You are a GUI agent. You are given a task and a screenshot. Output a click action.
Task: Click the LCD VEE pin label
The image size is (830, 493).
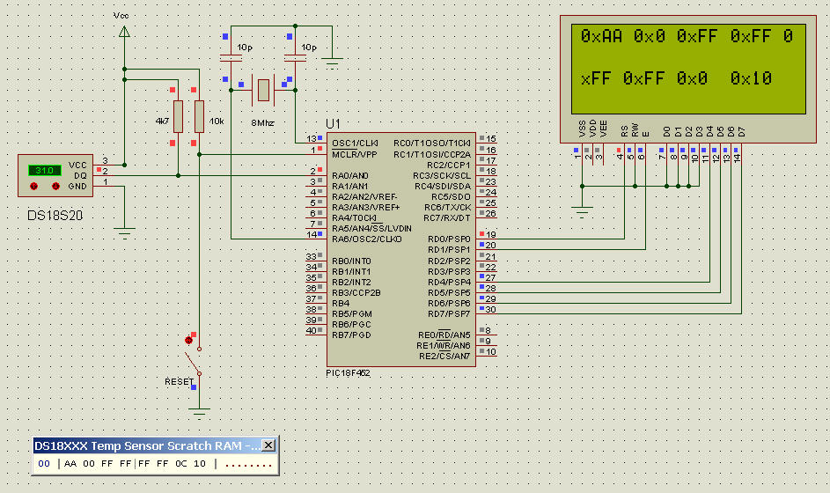(603, 129)
